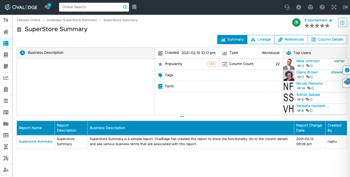Viewport: 350px width, 177px height.
Task: Open the headset support icon
Action: pyautogui.click(x=287, y=7)
